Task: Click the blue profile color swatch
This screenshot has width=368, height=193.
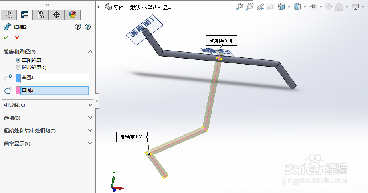Action: point(18,78)
